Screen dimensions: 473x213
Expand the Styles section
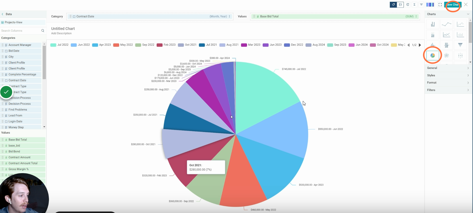tap(448, 75)
